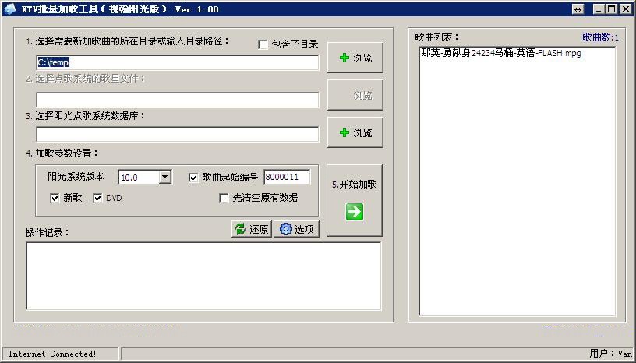
Task: Click the 还原 restore button
Action: point(252,229)
